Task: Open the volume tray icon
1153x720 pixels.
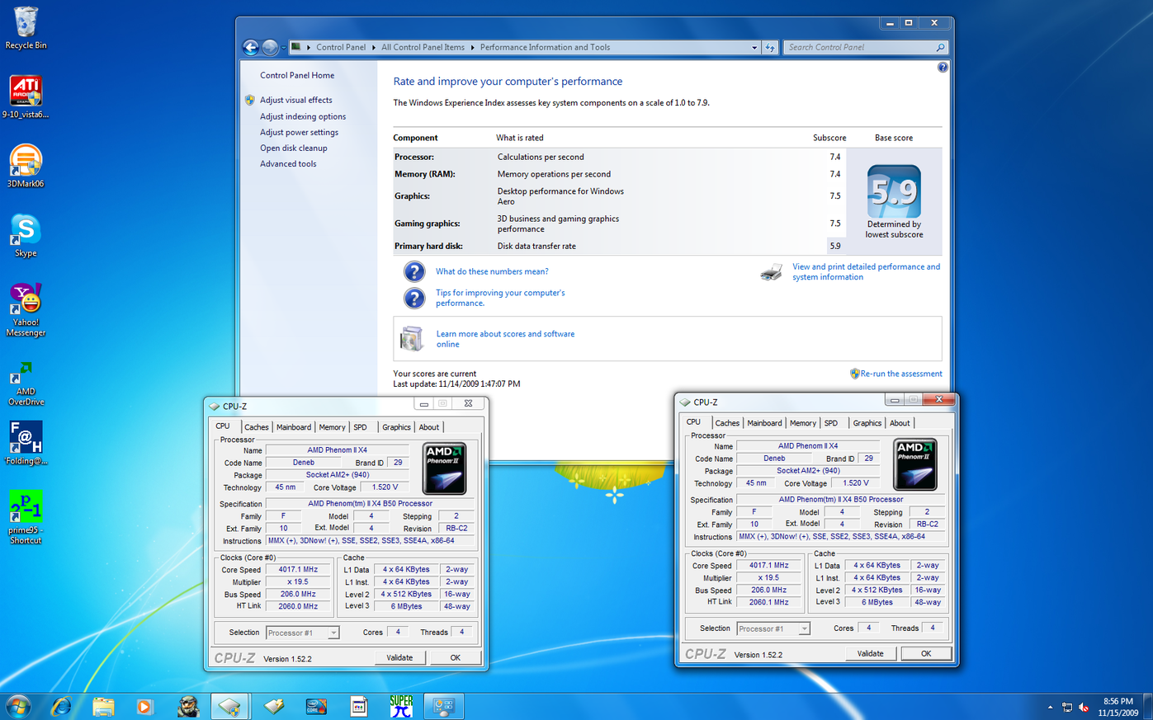Action: pos(1084,708)
